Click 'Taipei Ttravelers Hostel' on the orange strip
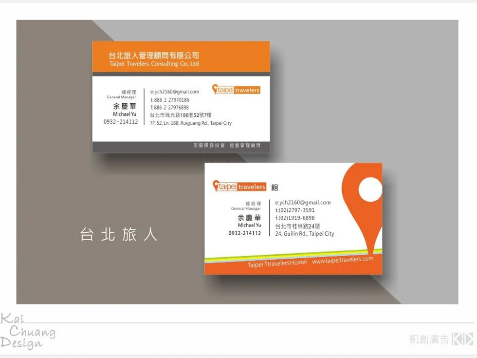The image size is (477, 358). tap(277, 264)
